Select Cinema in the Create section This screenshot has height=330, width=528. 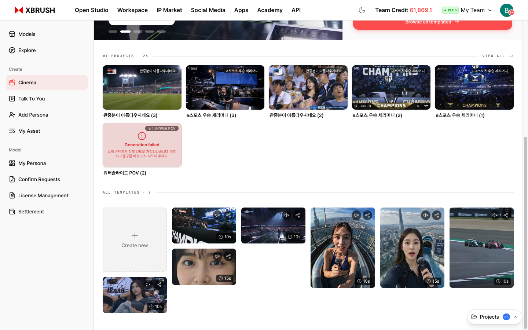click(47, 82)
